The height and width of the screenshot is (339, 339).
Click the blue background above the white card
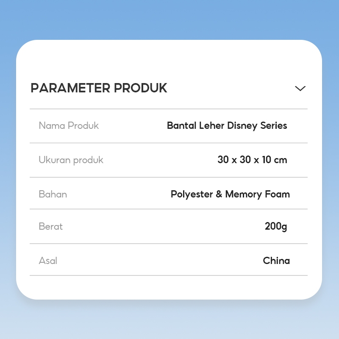coord(169,19)
